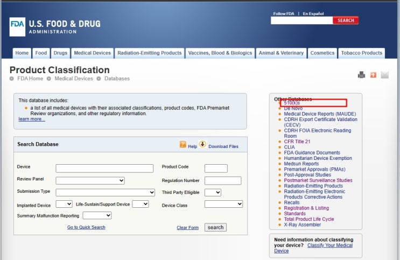Open the De Novo database link
This screenshot has height=260, width=400.
(x=293, y=108)
